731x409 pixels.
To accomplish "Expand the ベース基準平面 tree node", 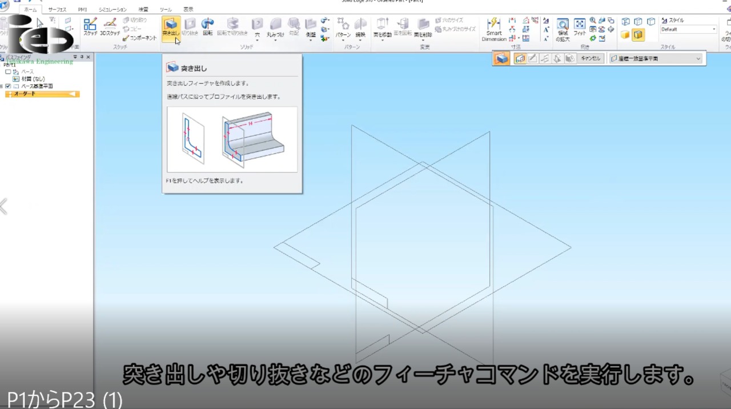I will 2,86.
